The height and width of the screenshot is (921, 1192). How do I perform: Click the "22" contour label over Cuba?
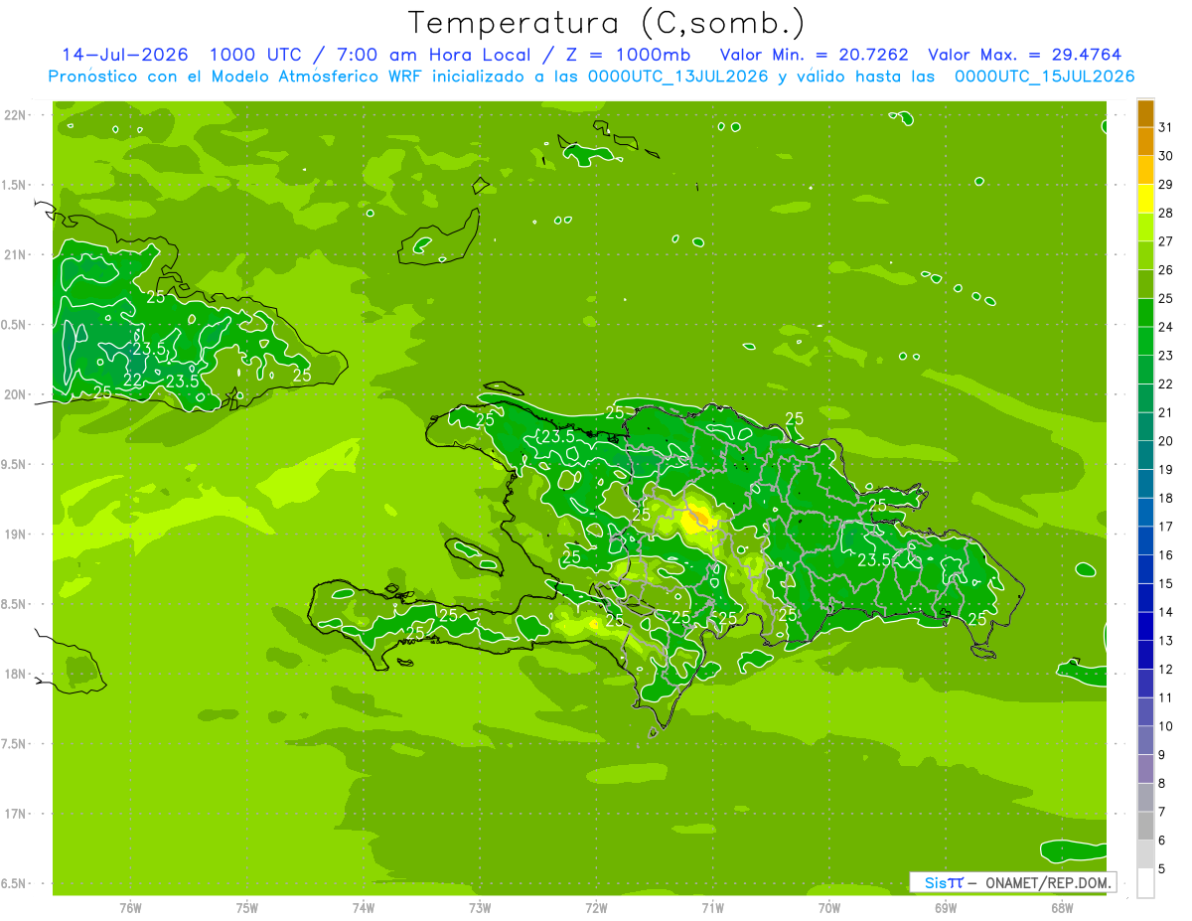click(132, 380)
